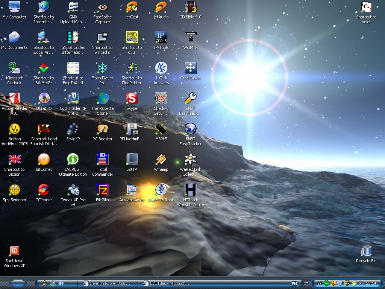
Task: Launch the Internet Explorer quick launch icon
Action: [53, 283]
